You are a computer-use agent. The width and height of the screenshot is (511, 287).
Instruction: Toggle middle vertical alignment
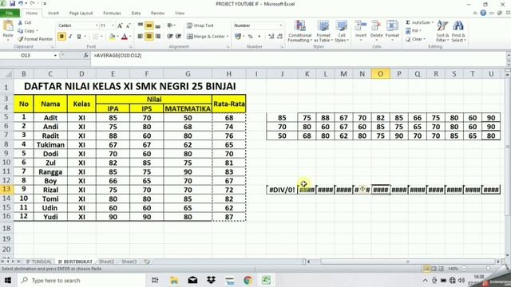coord(149,26)
